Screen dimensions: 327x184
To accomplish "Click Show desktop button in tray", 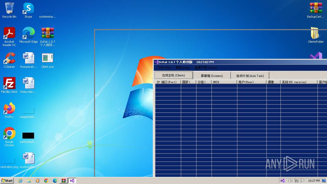I will click(x=324, y=181).
